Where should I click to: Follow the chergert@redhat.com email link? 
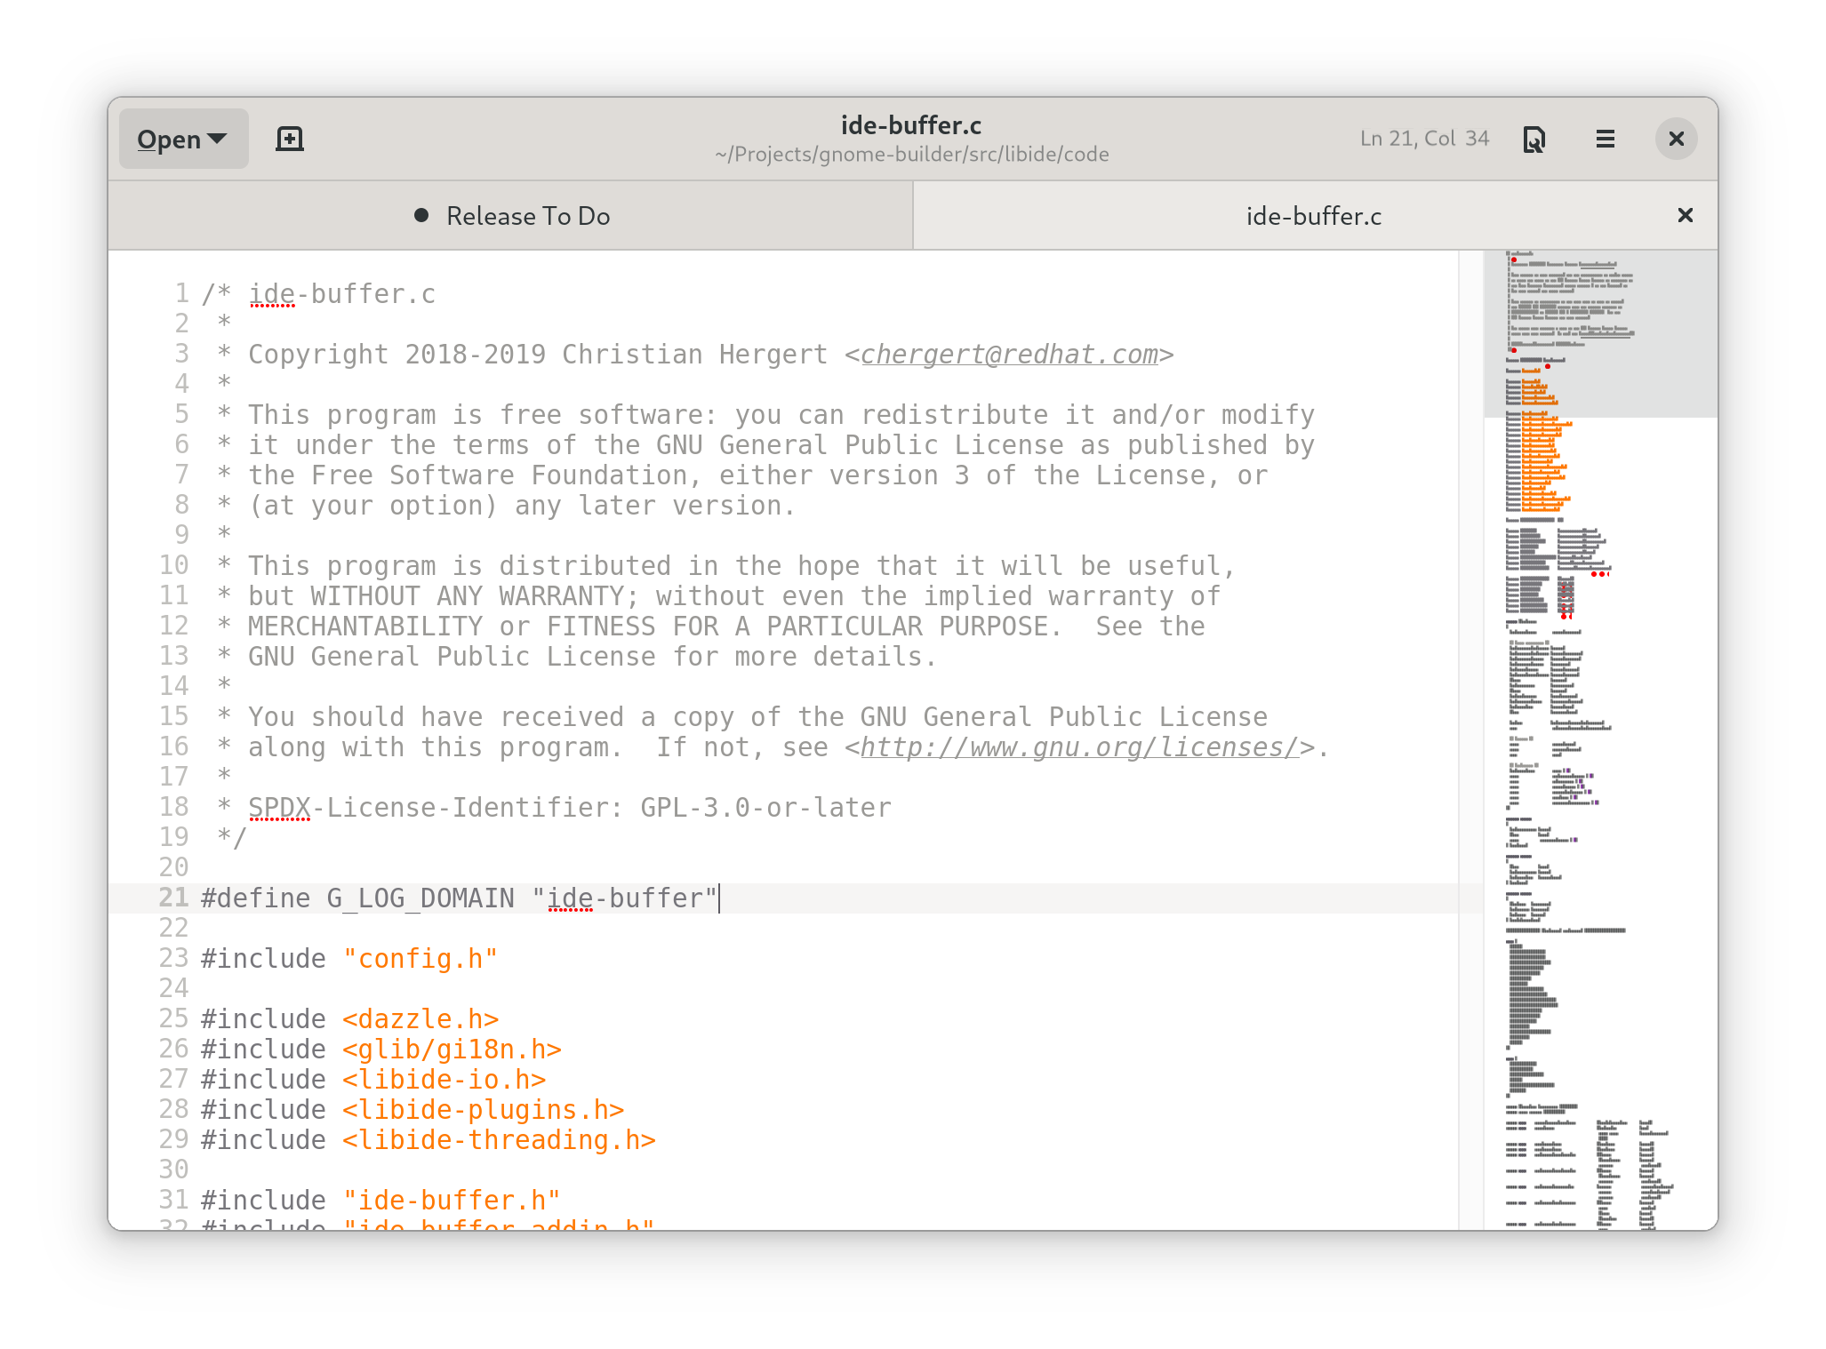tap(1009, 355)
